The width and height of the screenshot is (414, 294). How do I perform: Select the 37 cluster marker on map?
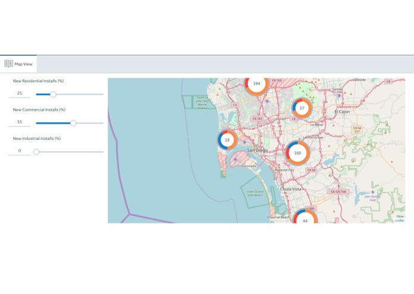point(302,108)
